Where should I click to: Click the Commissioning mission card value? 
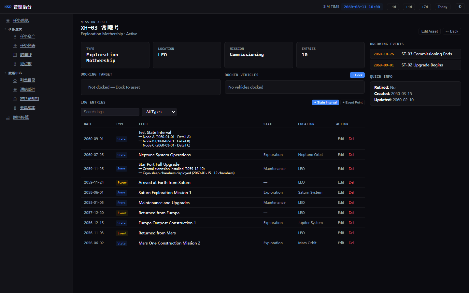point(247,55)
